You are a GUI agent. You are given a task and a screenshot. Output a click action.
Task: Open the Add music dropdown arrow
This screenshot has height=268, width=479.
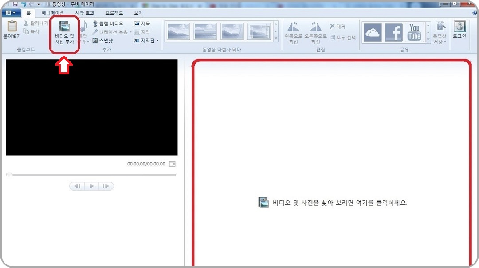tap(87, 42)
